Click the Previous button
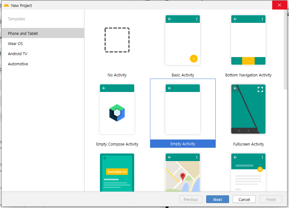Image resolution: width=289 pixels, height=208 pixels. point(191,199)
